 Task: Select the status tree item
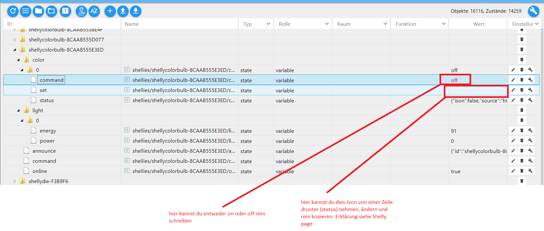(47, 100)
